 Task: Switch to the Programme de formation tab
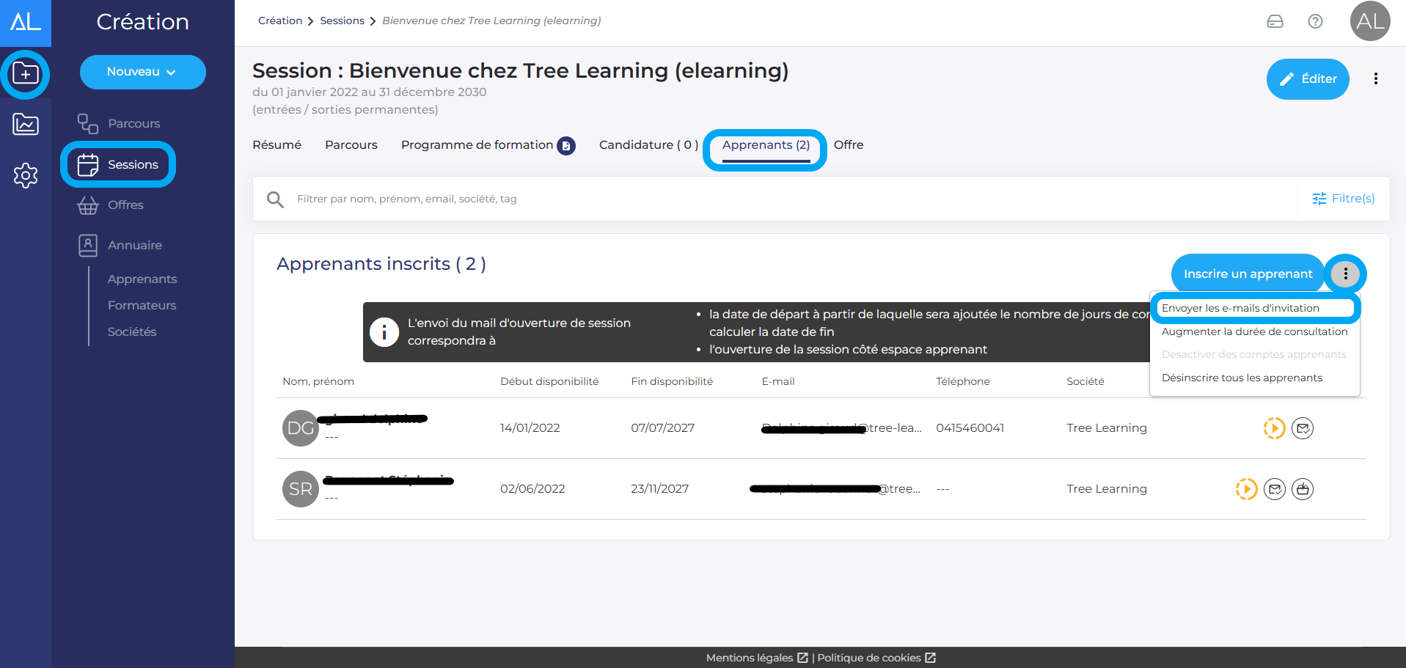pyautogui.click(x=477, y=145)
